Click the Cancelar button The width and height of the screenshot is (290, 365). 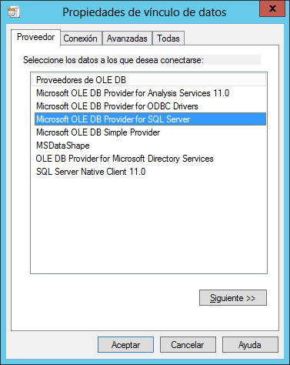(x=188, y=345)
